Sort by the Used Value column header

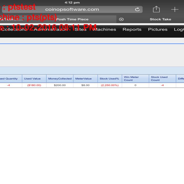(x=32, y=79)
